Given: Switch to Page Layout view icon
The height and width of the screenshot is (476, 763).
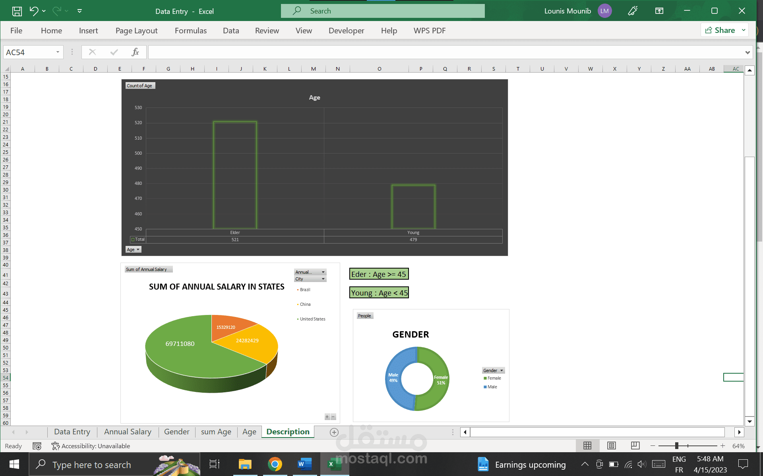Looking at the screenshot, I should tap(612, 446).
